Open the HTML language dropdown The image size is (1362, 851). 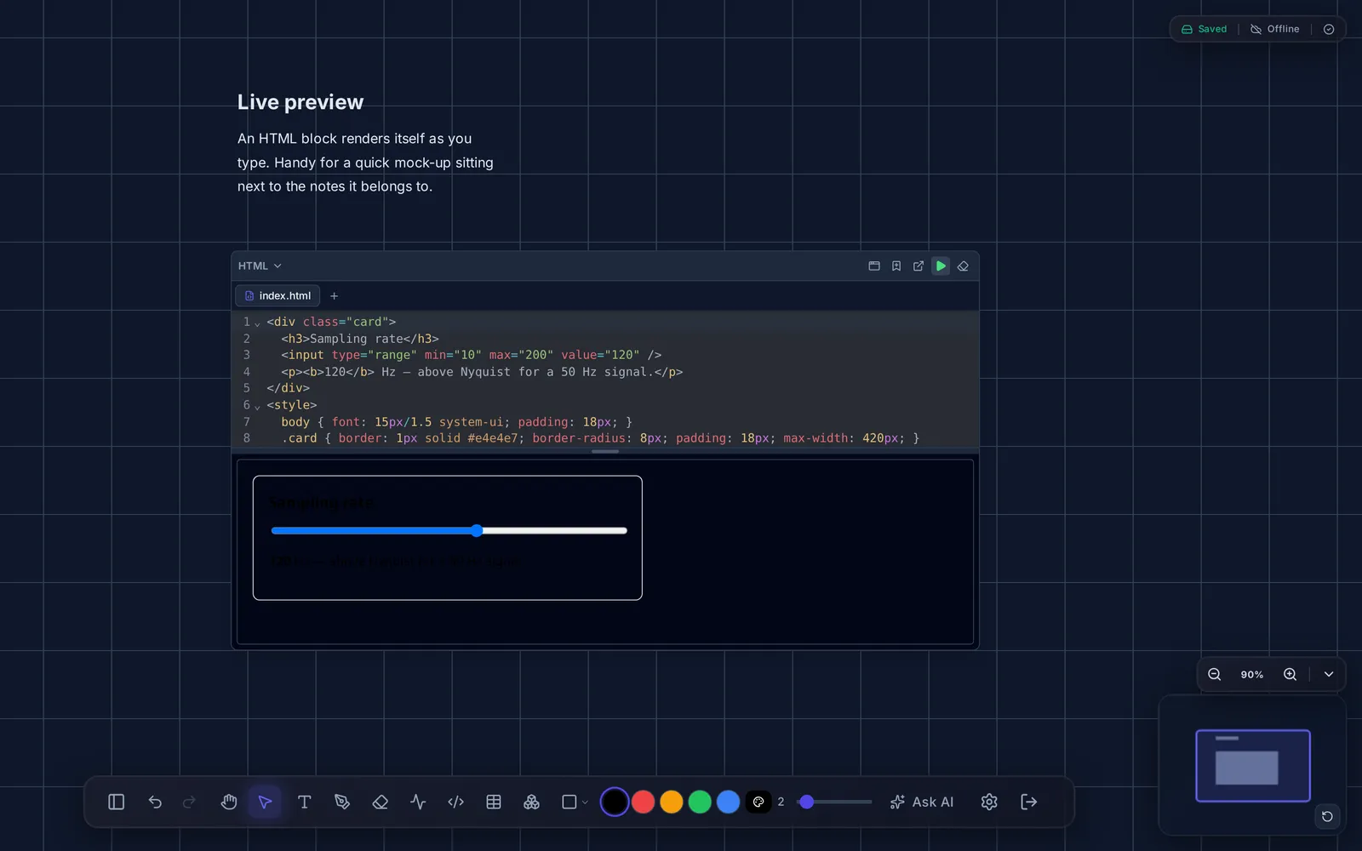[260, 266]
